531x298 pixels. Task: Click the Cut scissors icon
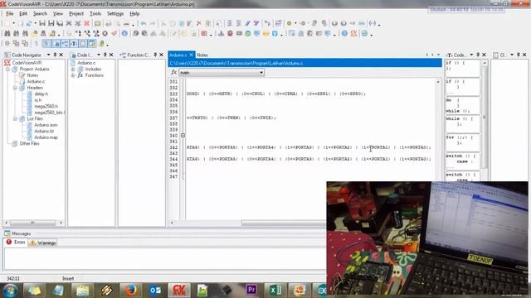coord(163,23)
